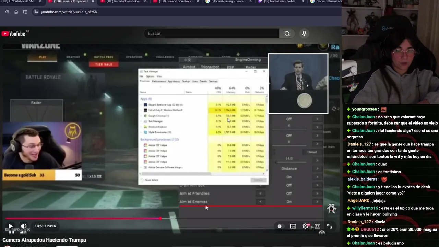Click the YouTube "Buscar" search field
Image resolution: width=439 pixels, height=247 pixels.
(x=212, y=33)
